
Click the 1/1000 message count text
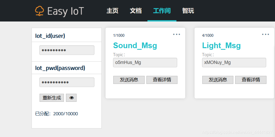click(x=119, y=35)
